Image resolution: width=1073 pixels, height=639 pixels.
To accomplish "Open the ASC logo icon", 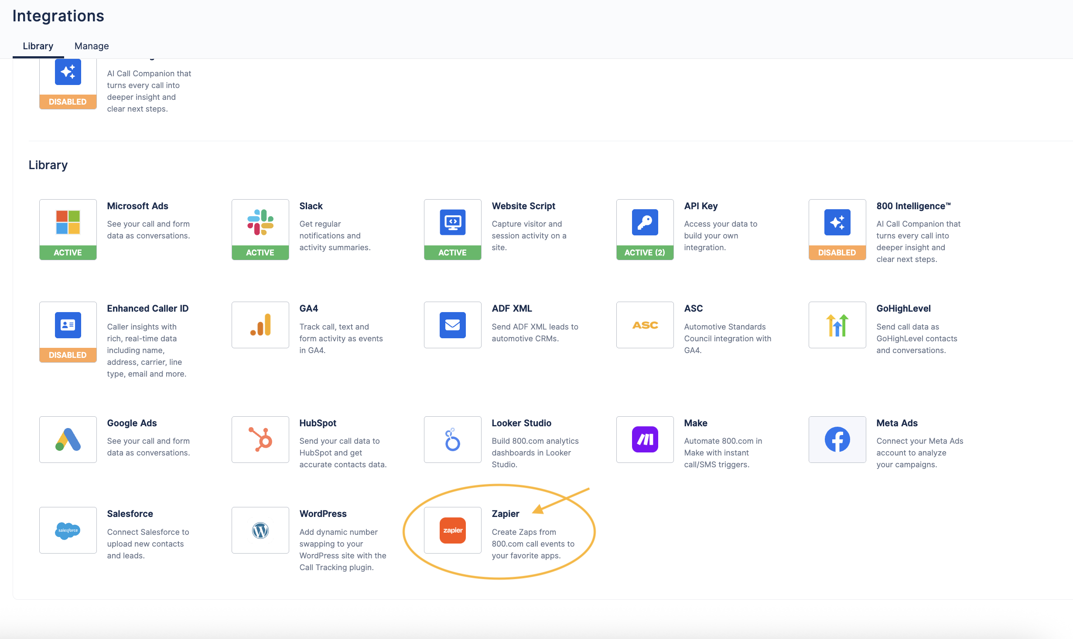I will 645,325.
